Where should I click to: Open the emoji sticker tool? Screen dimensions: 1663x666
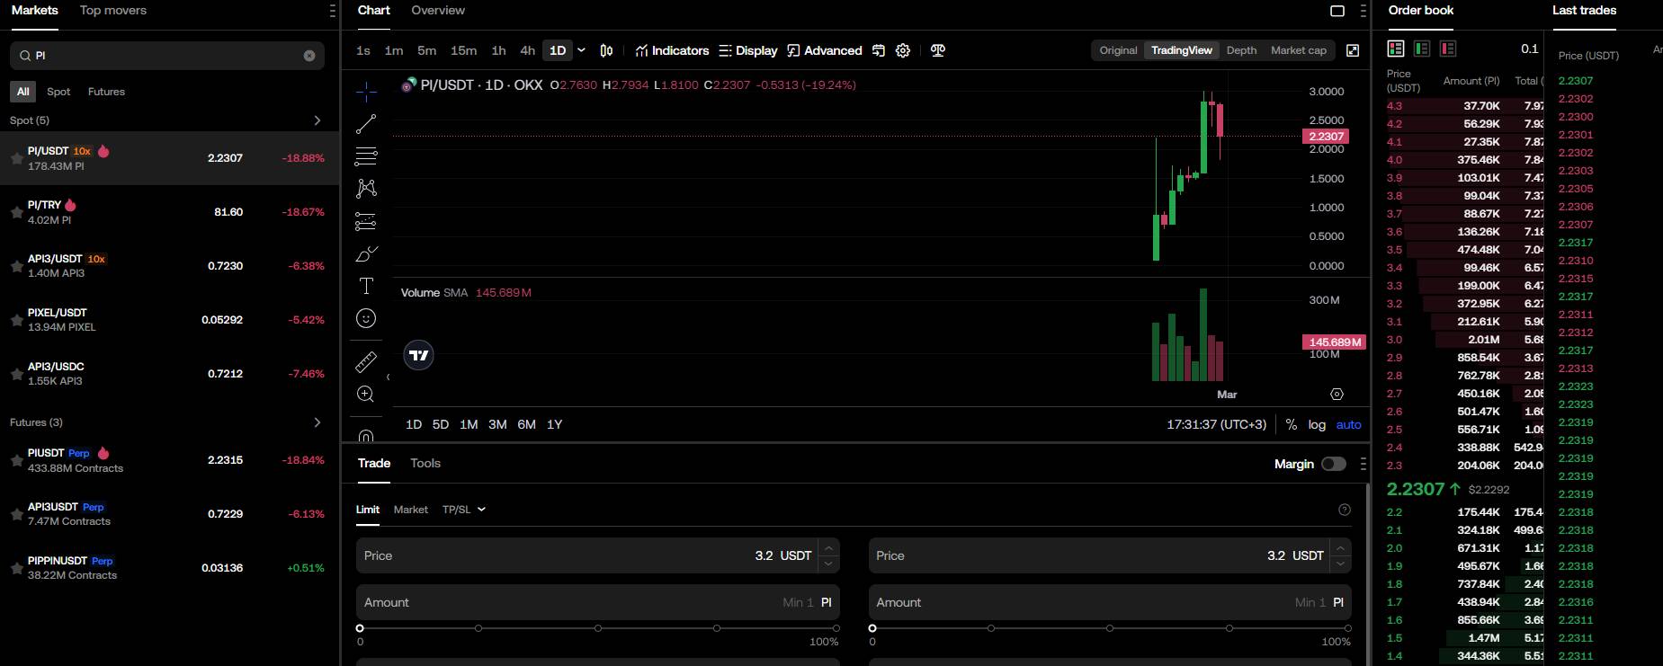click(366, 318)
